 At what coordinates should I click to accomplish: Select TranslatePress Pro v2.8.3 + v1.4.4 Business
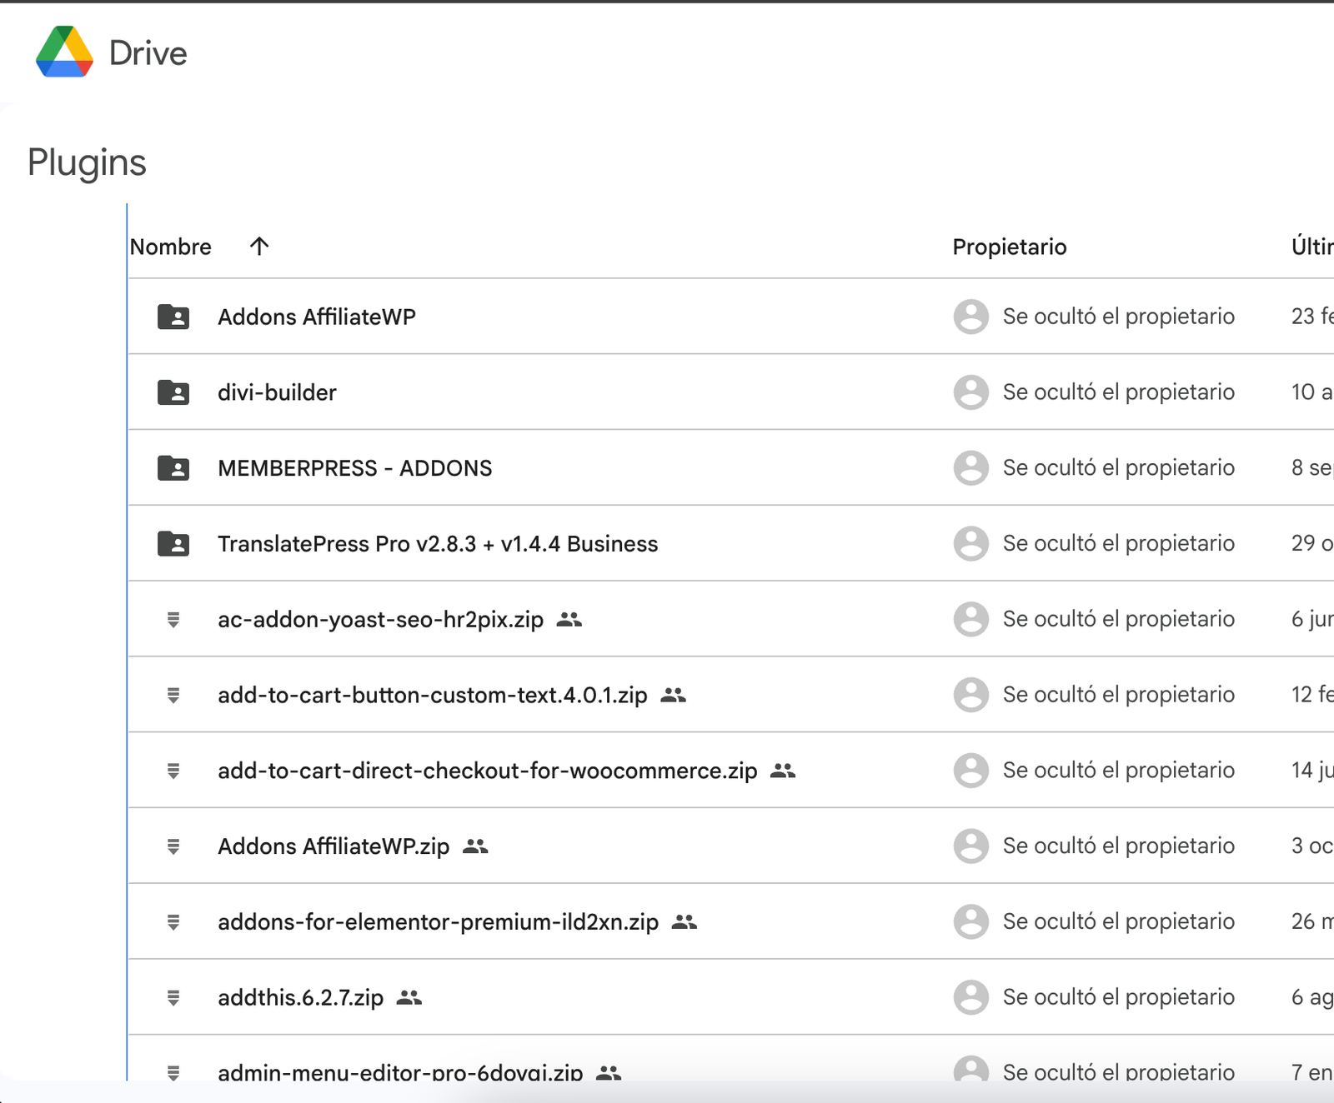point(438,544)
